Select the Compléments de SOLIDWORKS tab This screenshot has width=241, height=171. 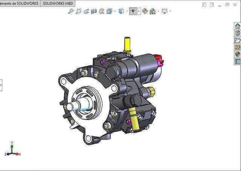click(19, 3)
